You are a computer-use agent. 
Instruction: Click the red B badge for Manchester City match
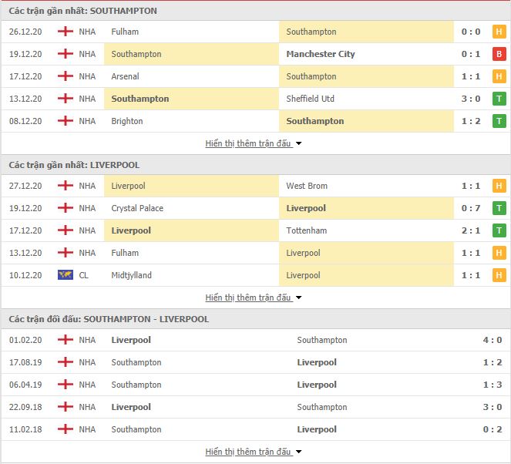499,55
